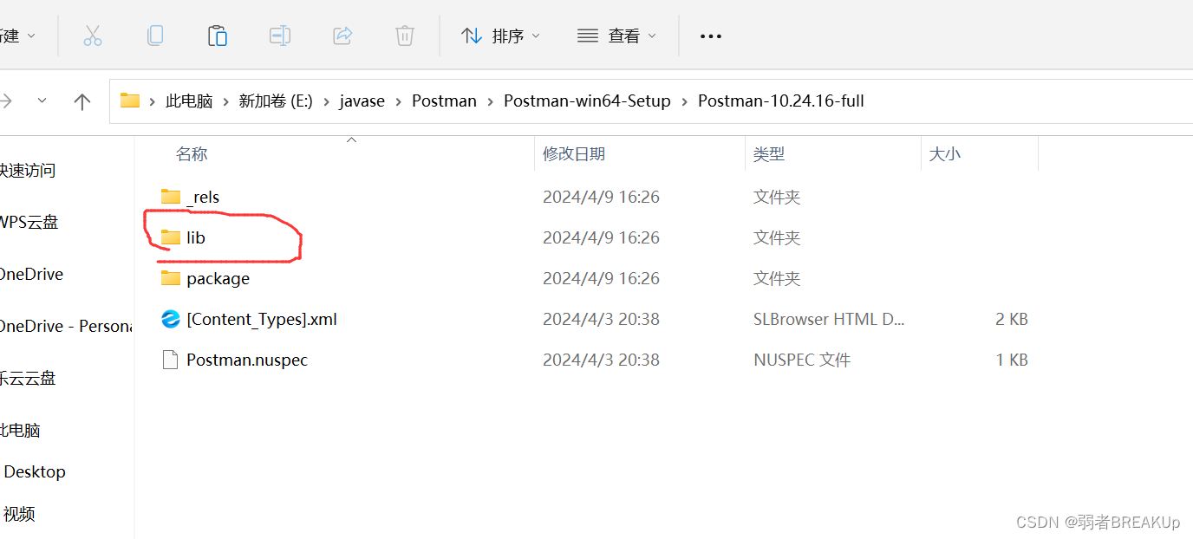Click the Delete trash icon
The image size is (1193, 539).
[x=405, y=36]
